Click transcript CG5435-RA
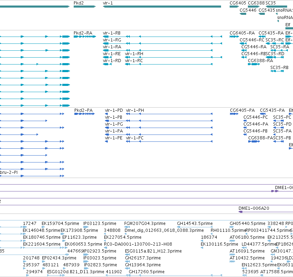The width and height of the screenshot is (293, 277). click(x=271, y=33)
